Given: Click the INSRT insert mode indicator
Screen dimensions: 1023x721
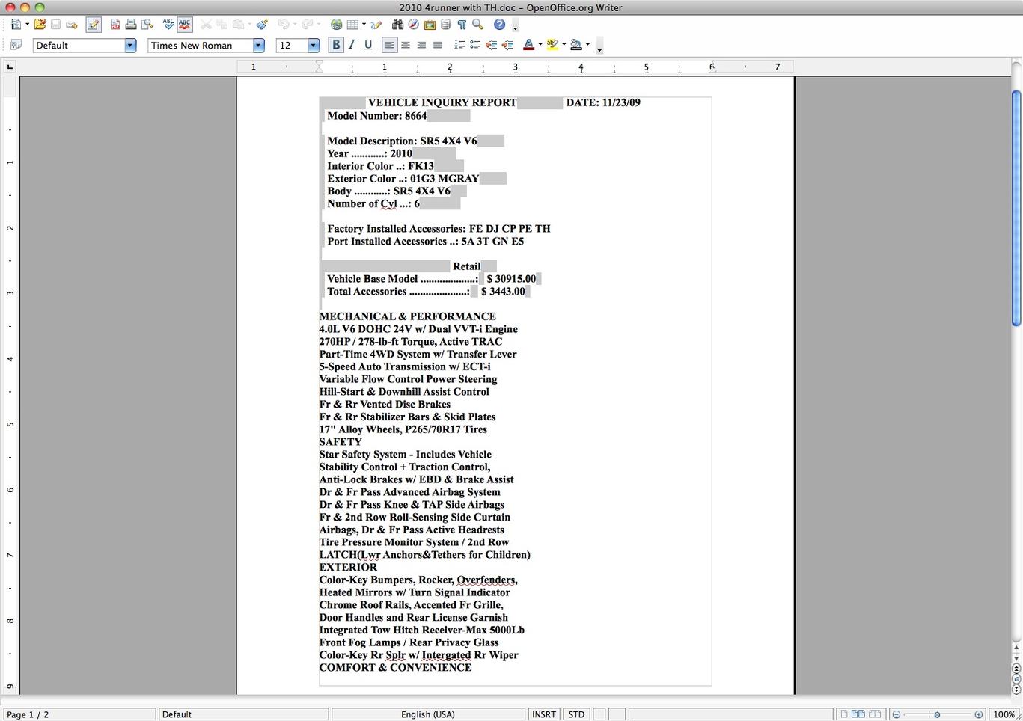Looking at the screenshot, I should (x=544, y=714).
